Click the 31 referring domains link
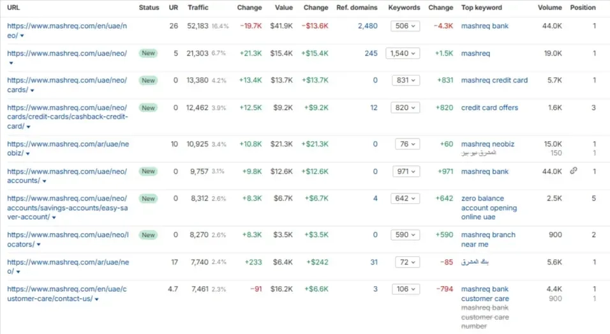 coord(374,262)
